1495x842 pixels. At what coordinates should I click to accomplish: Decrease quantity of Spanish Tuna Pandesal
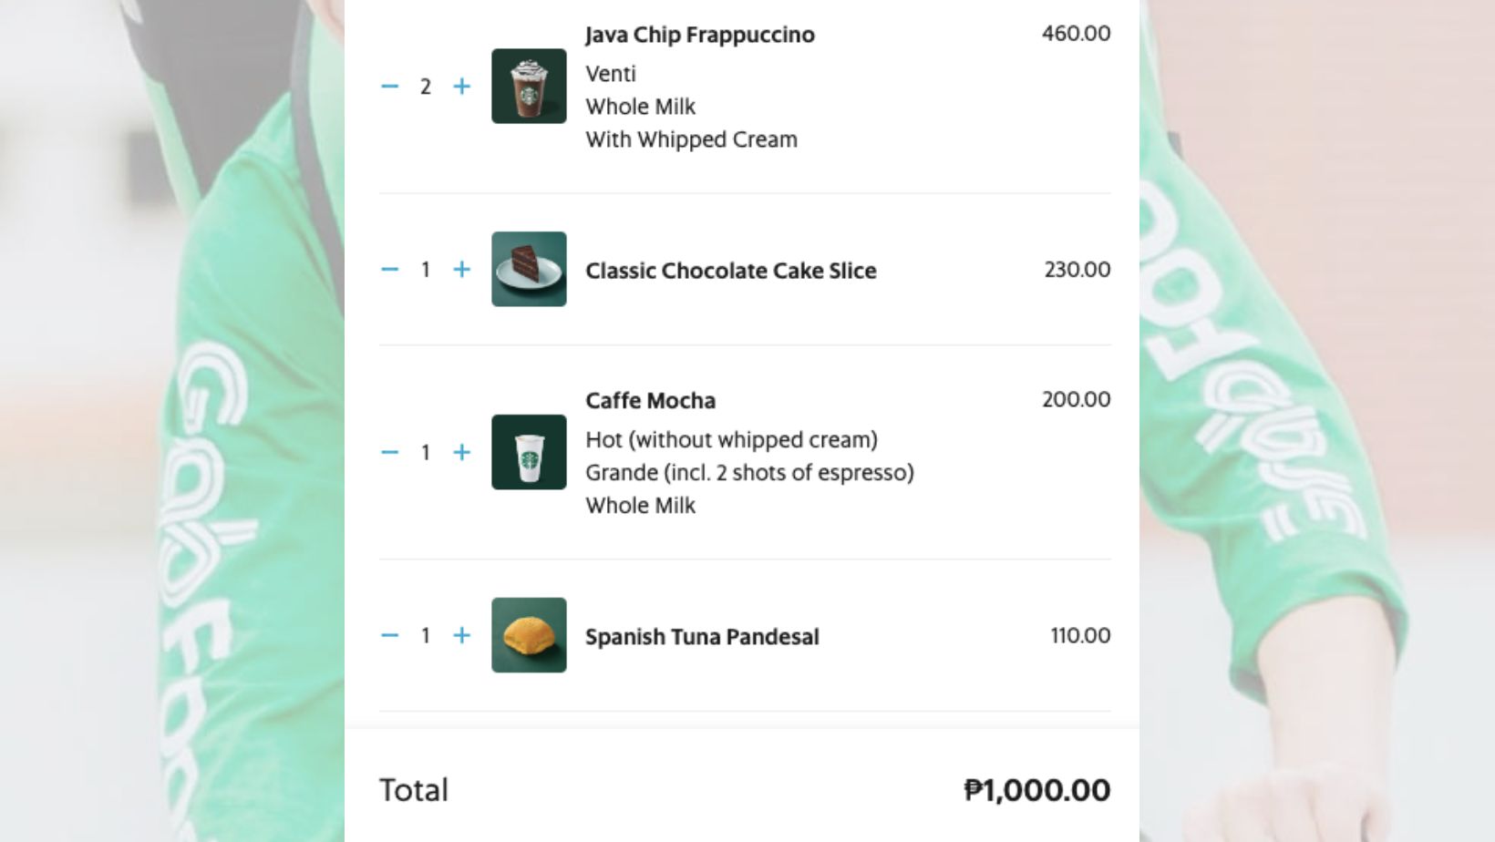point(390,636)
